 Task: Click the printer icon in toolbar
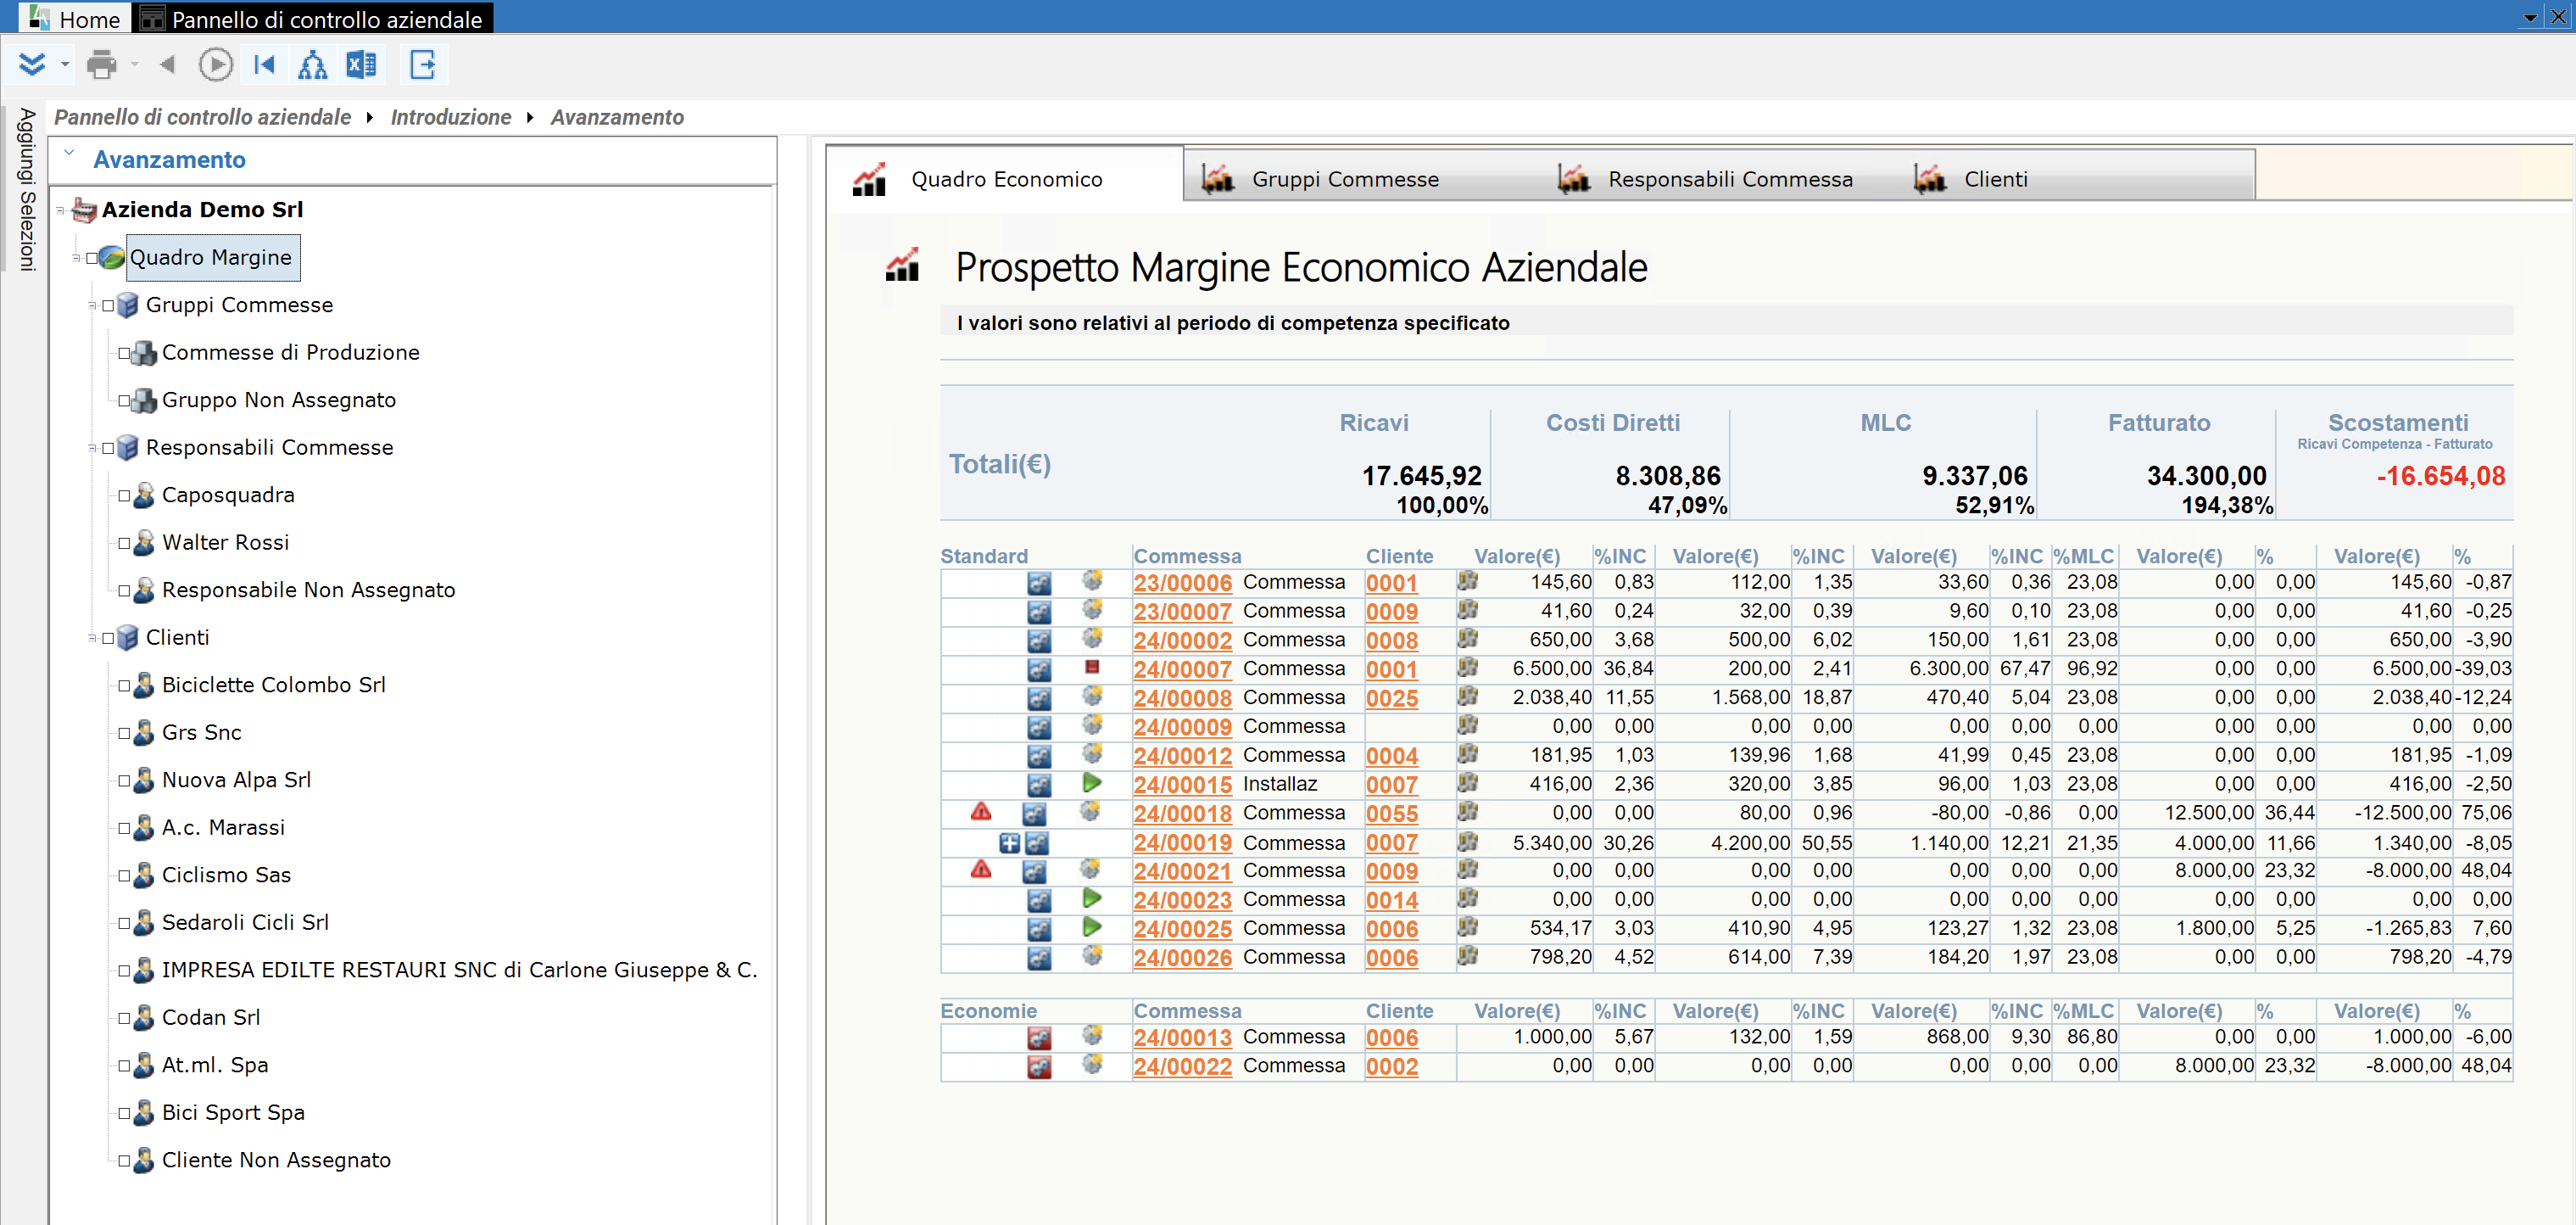coord(101,65)
